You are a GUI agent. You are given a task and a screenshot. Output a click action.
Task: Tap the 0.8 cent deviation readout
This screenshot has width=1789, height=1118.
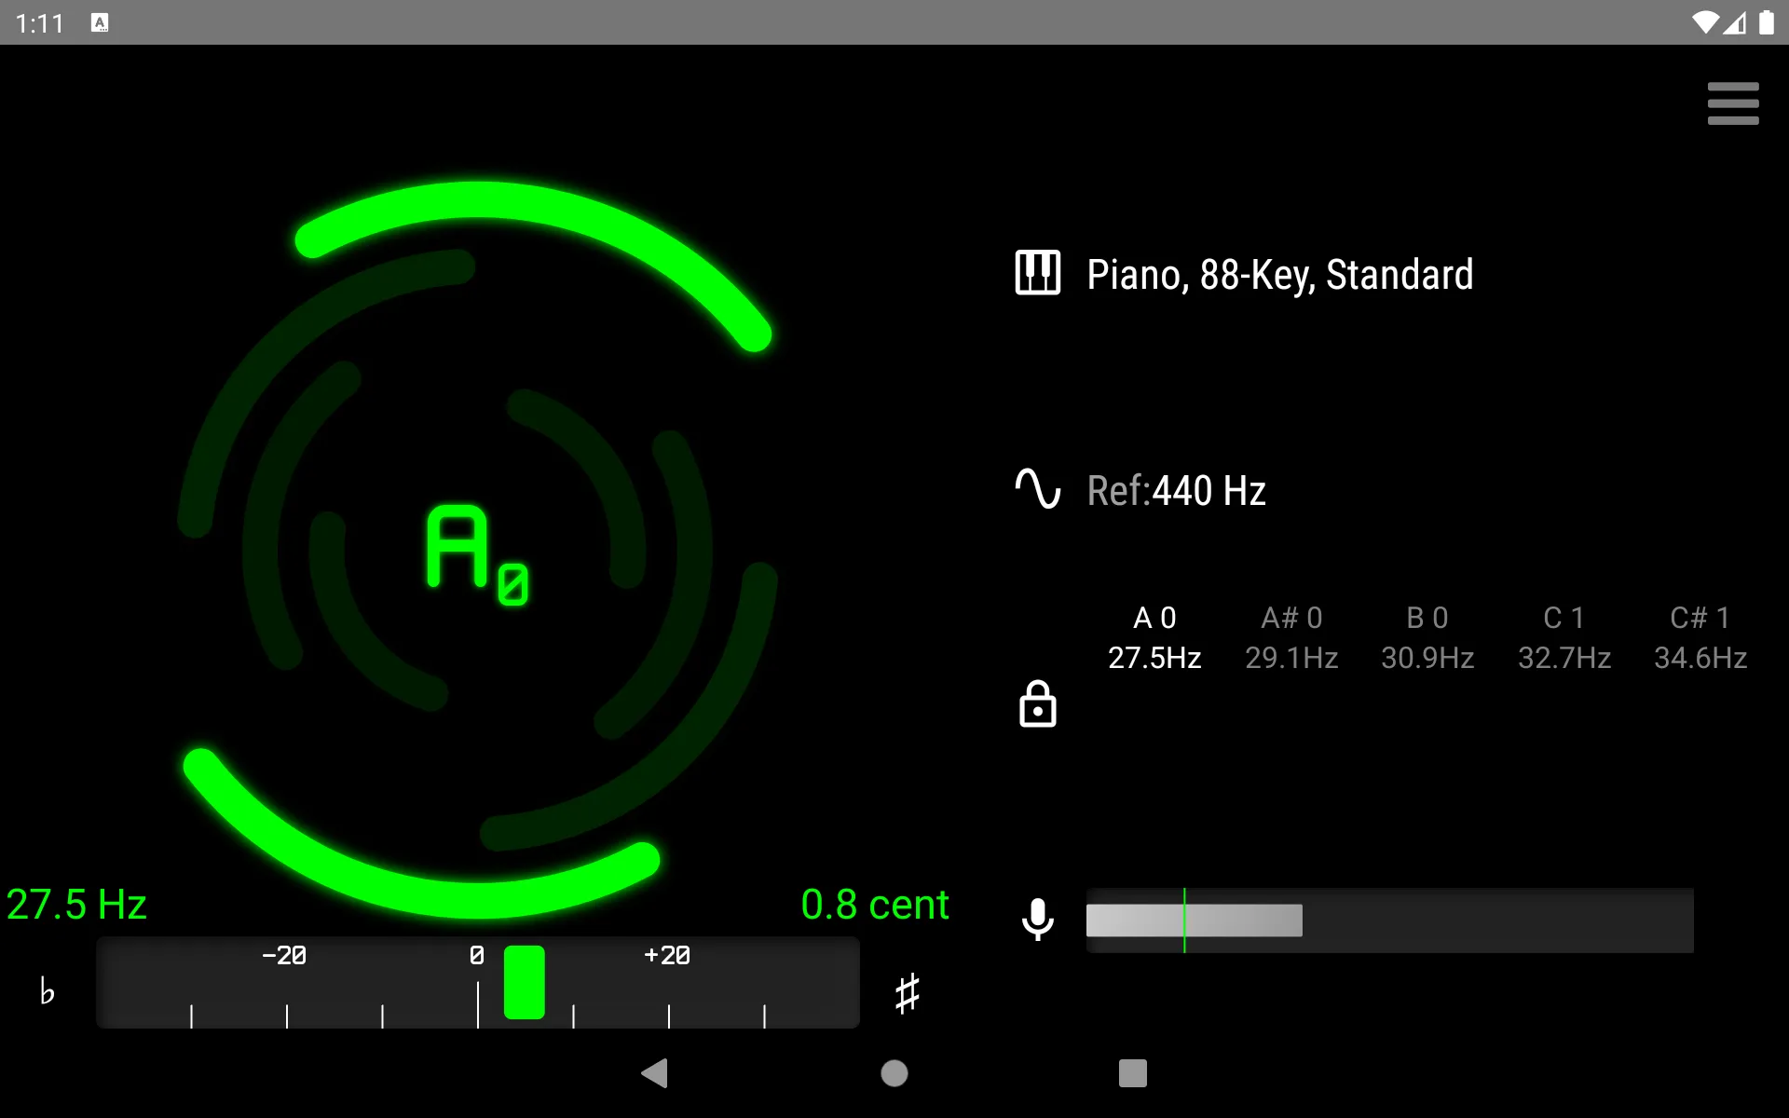coord(875,905)
